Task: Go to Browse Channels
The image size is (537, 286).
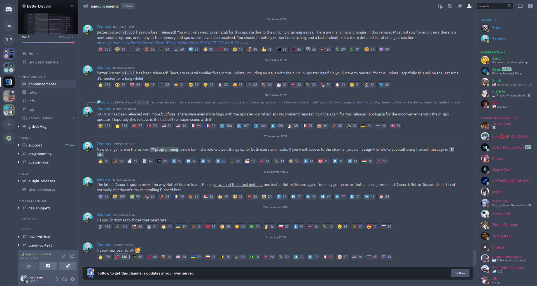Action: pos(48,62)
